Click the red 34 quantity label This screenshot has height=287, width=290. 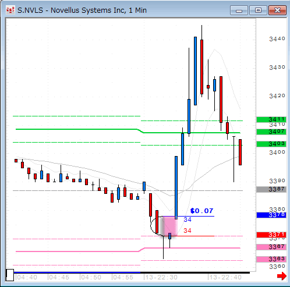[x=188, y=231]
